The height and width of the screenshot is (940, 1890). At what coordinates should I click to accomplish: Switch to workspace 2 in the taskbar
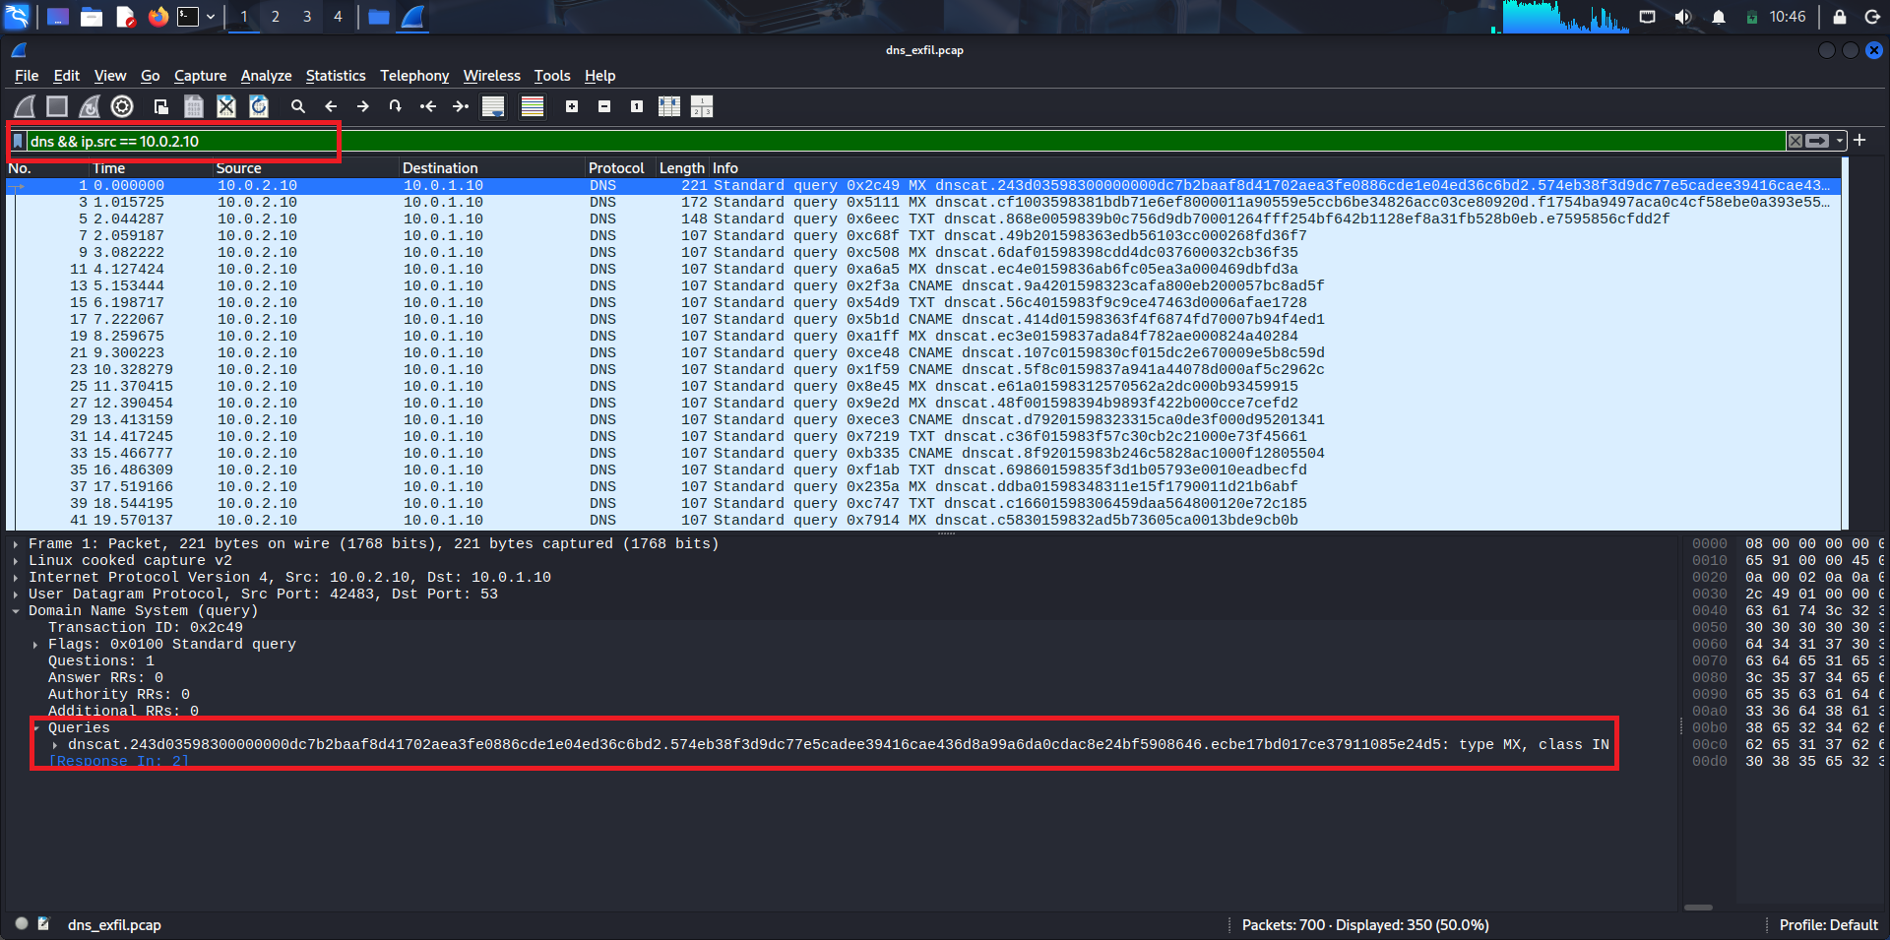[275, 17]
